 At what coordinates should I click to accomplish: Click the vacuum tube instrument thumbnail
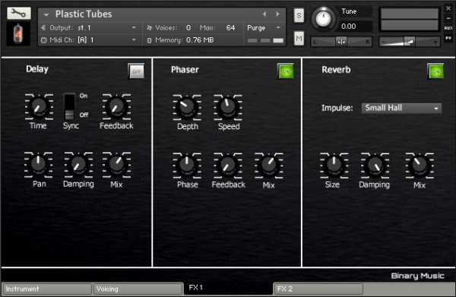click(18, 34)
